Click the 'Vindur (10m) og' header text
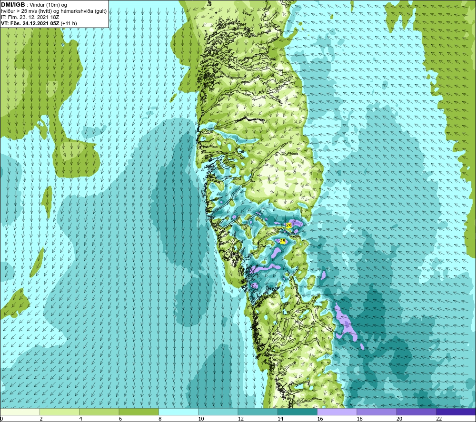The width and height of the screenshot is (476, 422). point(48,5)
